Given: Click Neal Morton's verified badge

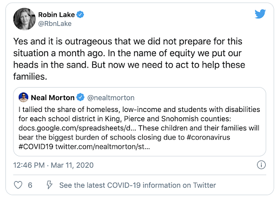Looking at the screenshot, I should coord(80,97).
